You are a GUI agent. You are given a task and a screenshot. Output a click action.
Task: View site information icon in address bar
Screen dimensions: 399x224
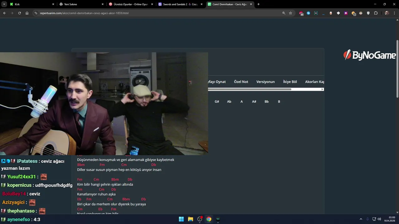[36, 13]
